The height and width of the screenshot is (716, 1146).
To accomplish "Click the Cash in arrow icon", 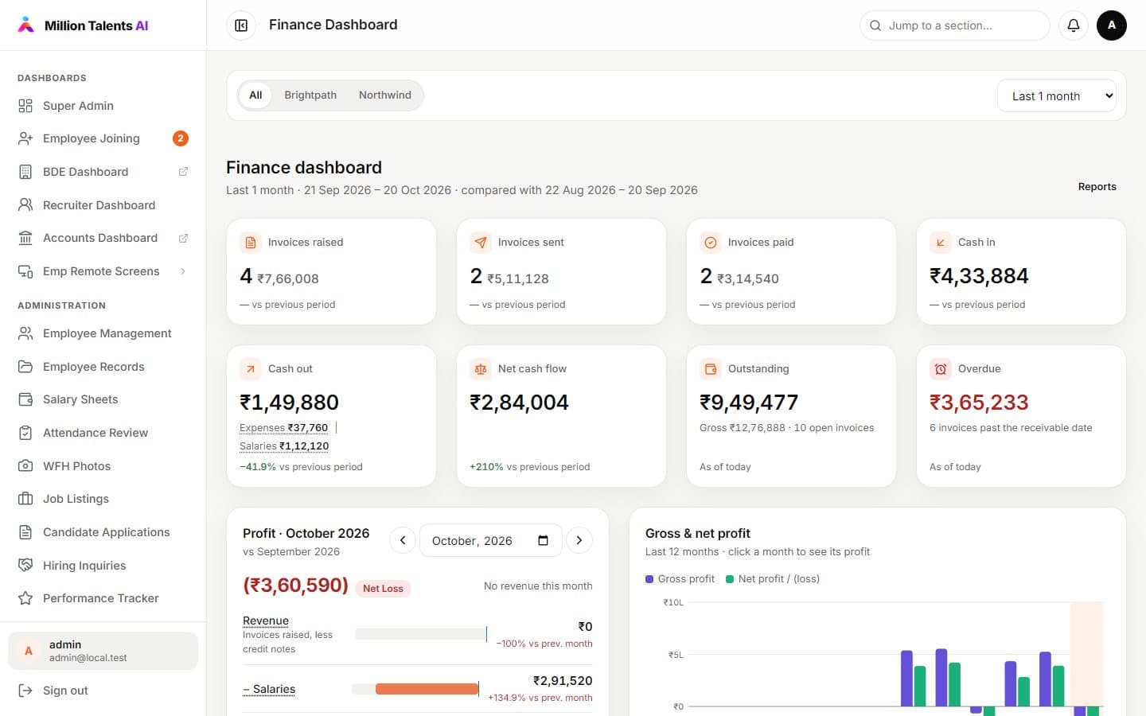I will [x=941, y=243].
